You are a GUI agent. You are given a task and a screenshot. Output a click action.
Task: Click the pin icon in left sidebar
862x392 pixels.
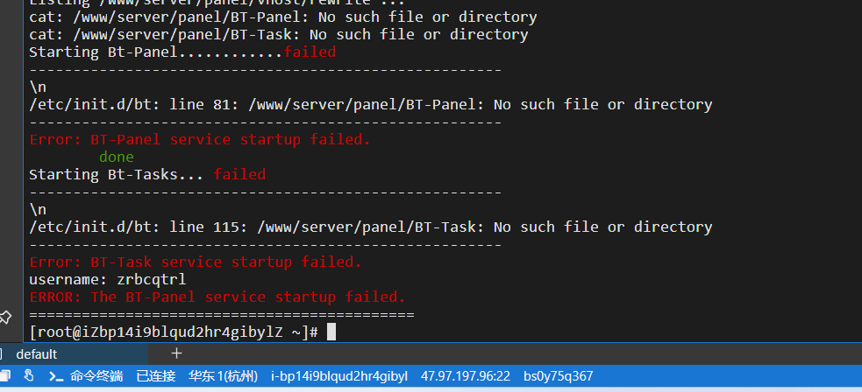[x=5, y=317]
